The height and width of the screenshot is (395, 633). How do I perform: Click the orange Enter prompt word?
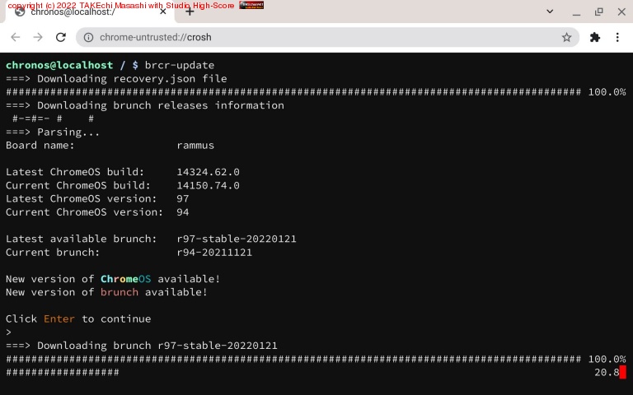point(59,318)
